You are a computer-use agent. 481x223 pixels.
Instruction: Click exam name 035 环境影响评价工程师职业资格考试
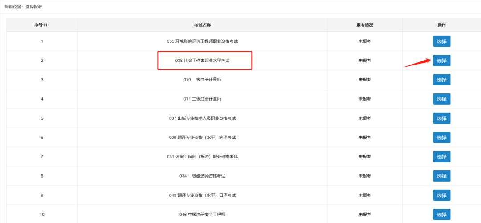coord(203,41)
